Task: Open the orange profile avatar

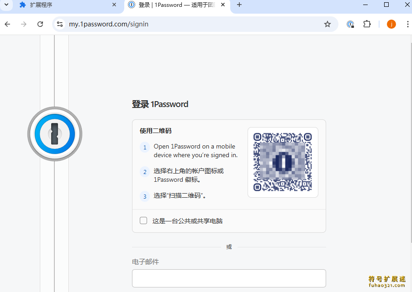Action: [x=391, y=24]
